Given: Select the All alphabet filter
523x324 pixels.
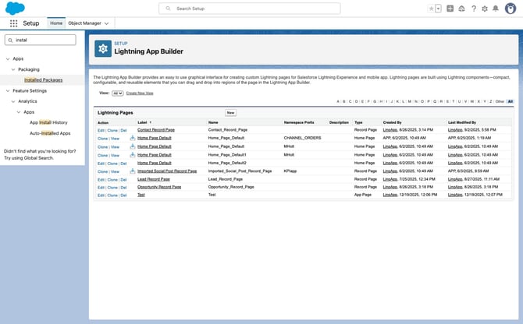Looking at the screenshot, I should 511,101.
